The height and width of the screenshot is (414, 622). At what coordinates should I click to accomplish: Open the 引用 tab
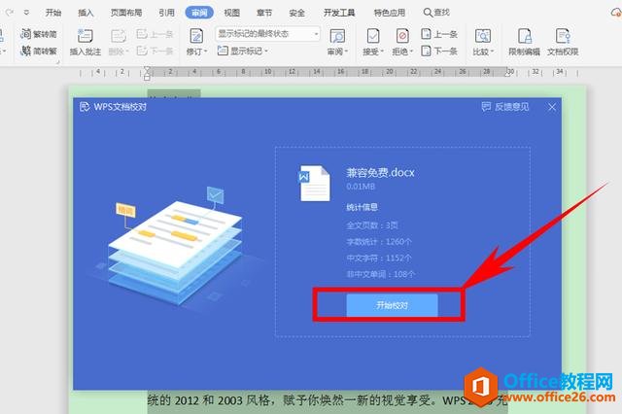tap(166, 13)
